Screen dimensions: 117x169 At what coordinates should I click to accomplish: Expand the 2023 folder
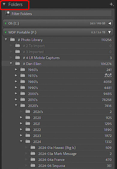coord(21,135)
